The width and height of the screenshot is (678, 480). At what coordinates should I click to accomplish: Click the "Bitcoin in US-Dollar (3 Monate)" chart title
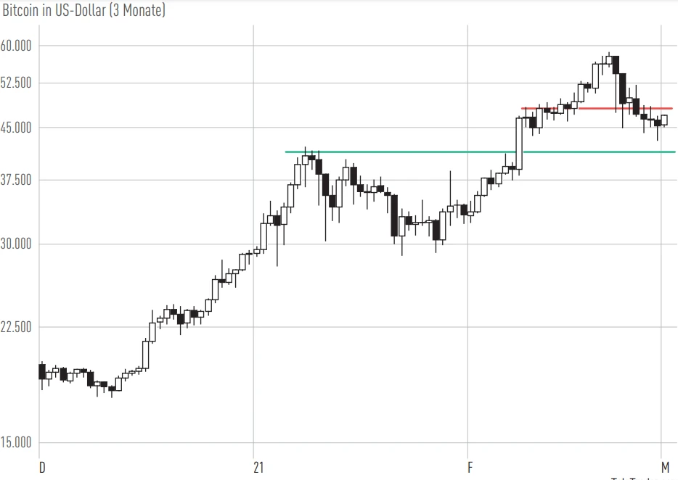pyautogui.click(x=83, y=11)
